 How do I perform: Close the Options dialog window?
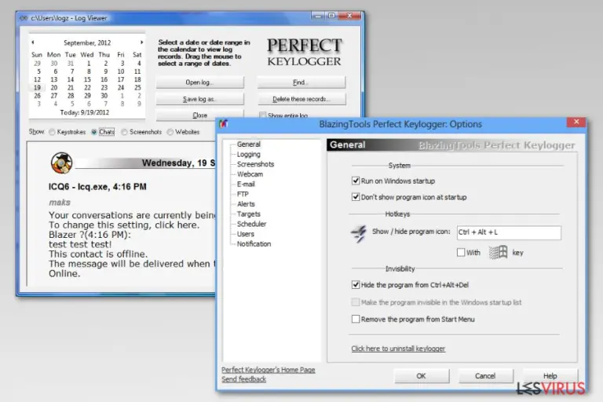(576, 122)
